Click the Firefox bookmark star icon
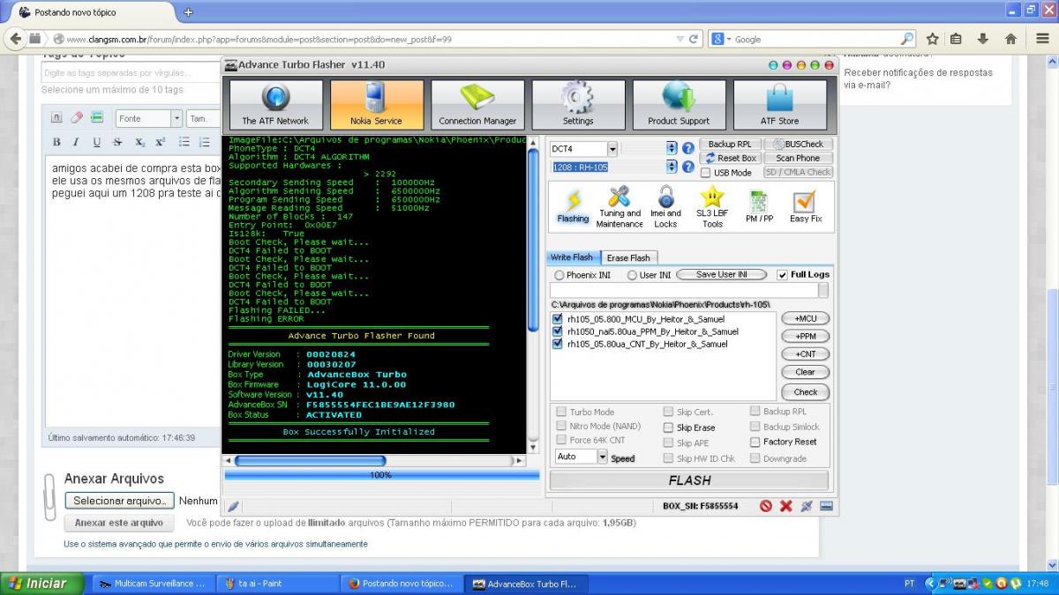 [x=932, y=39]
